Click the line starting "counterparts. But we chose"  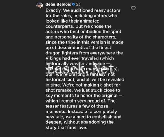pos(79,26)
